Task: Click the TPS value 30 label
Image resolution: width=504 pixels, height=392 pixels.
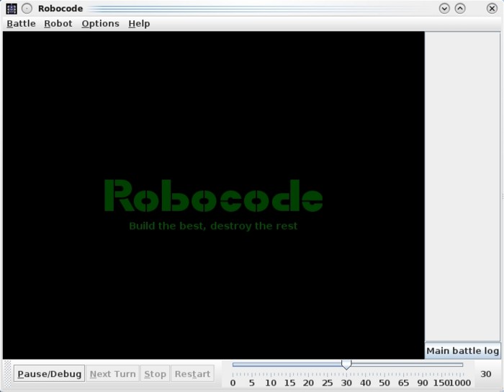Action: click(x=486, y=374)
